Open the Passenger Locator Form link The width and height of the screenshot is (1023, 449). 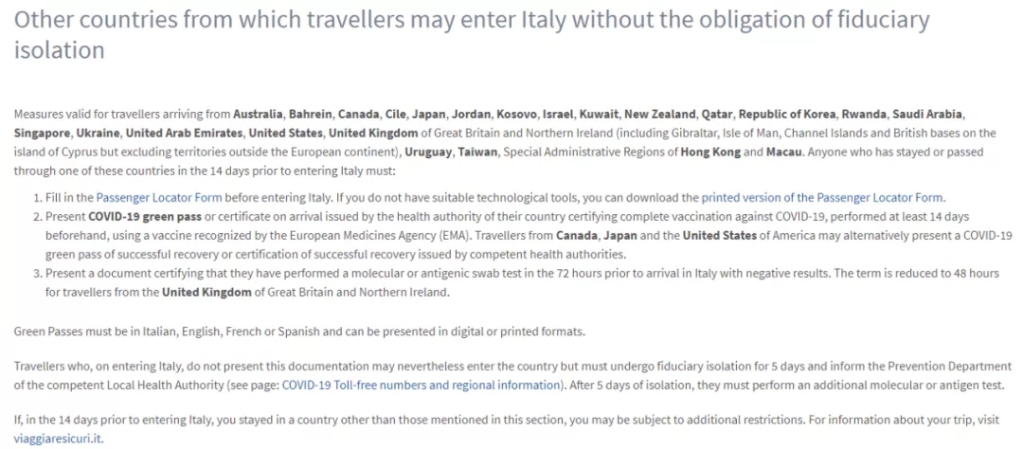point(159,197)
